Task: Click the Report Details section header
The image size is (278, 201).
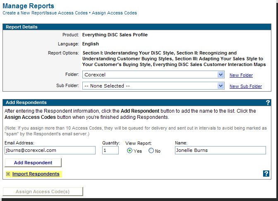Action: [137, 27]
